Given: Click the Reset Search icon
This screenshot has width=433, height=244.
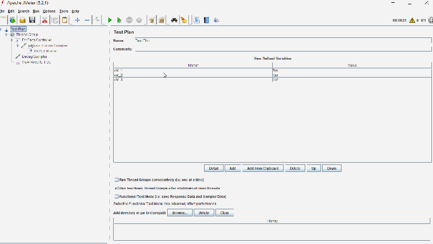Looking at the screenshot, I should pyautogui.click(x=184, y=20).
